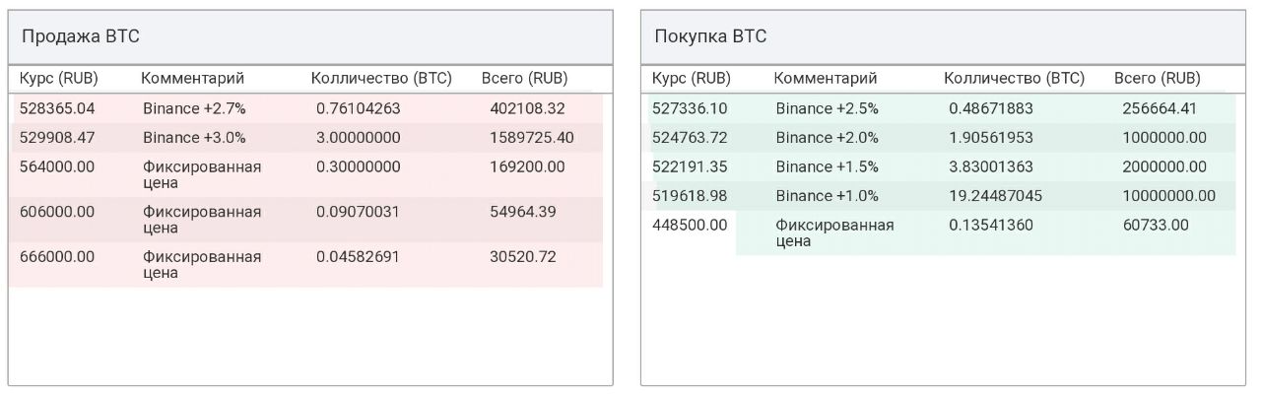The image size is (1261, 397).
Task: Select the 448500.00 fixed price buy offer
Action: point(939,232)
